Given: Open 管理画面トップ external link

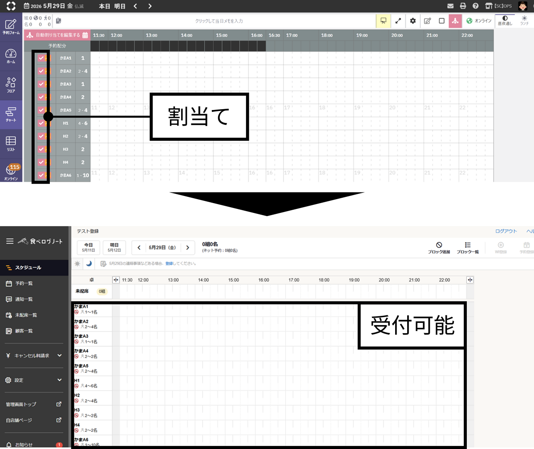Looking at the screenshot, I should 34,404.
